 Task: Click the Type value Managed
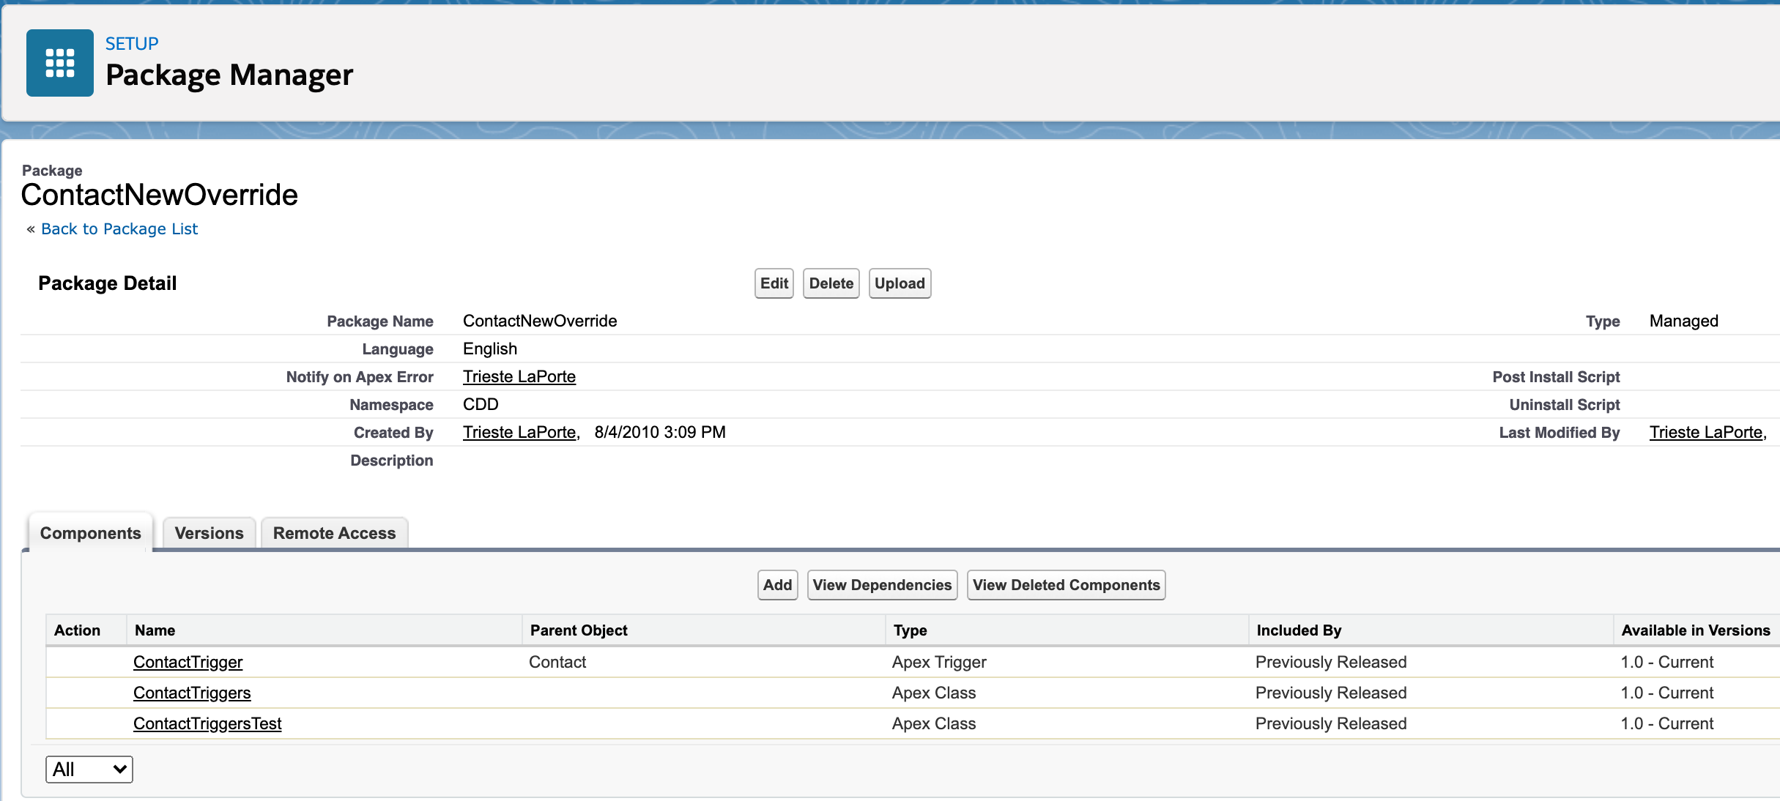coord(1684,321)
